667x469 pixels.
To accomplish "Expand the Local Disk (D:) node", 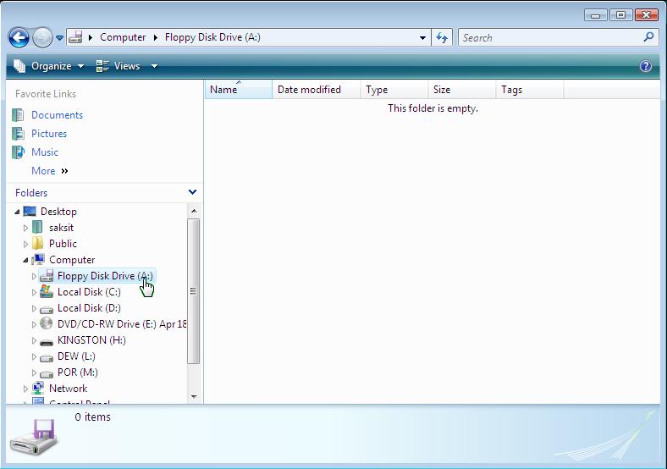I will [34, 308].
